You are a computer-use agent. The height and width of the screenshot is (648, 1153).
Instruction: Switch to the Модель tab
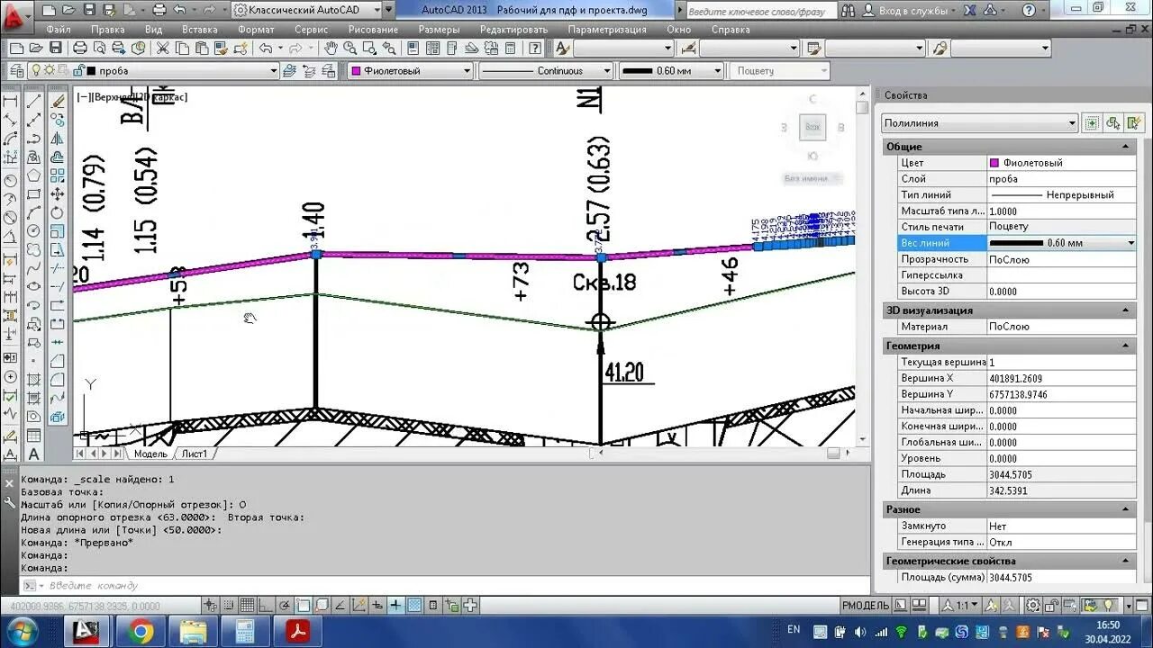[x=150, y=454]
